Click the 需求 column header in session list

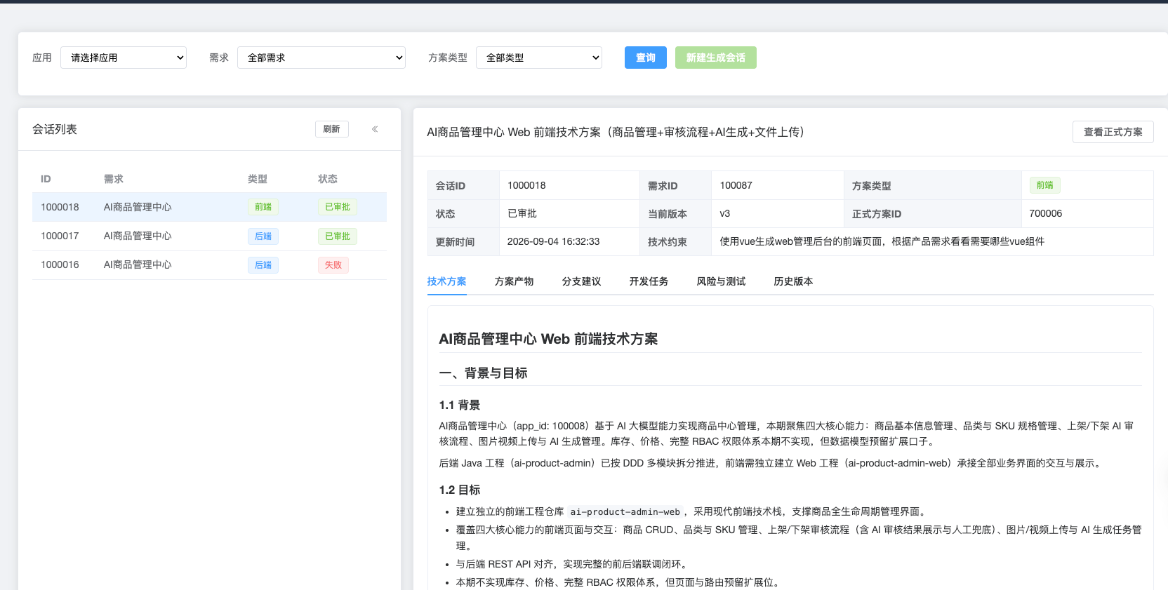tap(114, 179)
